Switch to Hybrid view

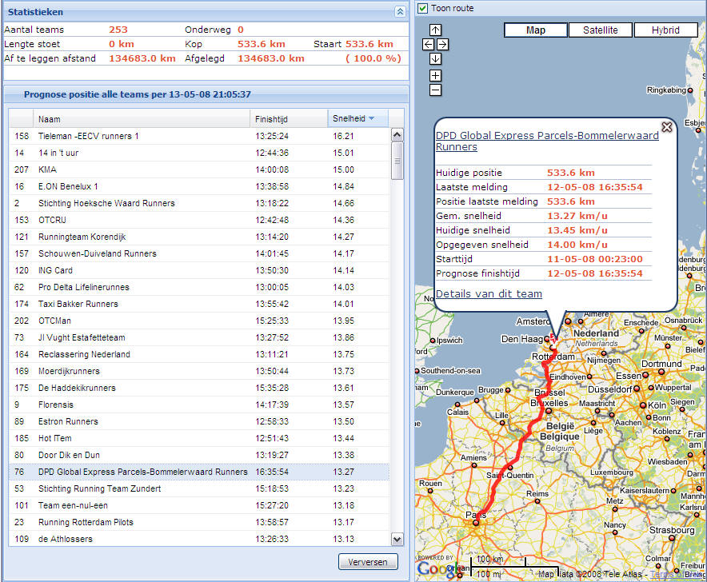click(665, 30)
